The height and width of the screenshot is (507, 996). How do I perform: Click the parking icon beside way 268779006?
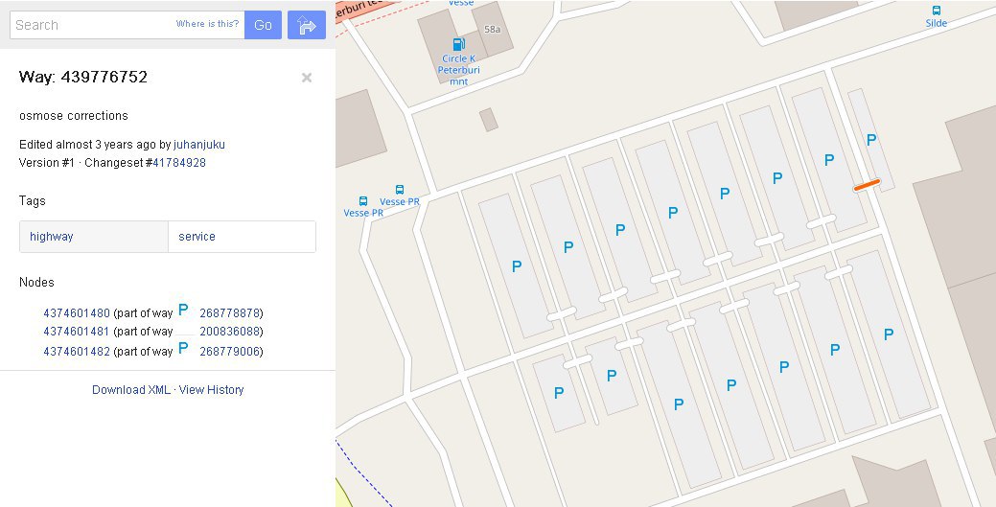tap(183, 348)
